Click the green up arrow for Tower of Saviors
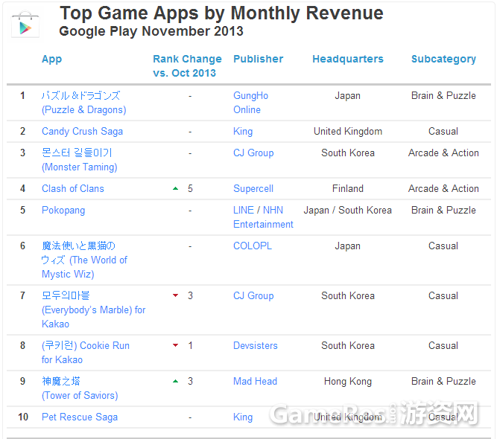Screen dimensions: 497x439 [175, 381]
